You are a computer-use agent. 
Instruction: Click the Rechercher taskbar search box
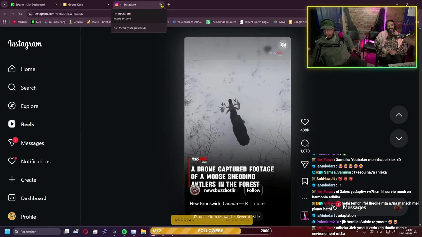click(37, 232)
